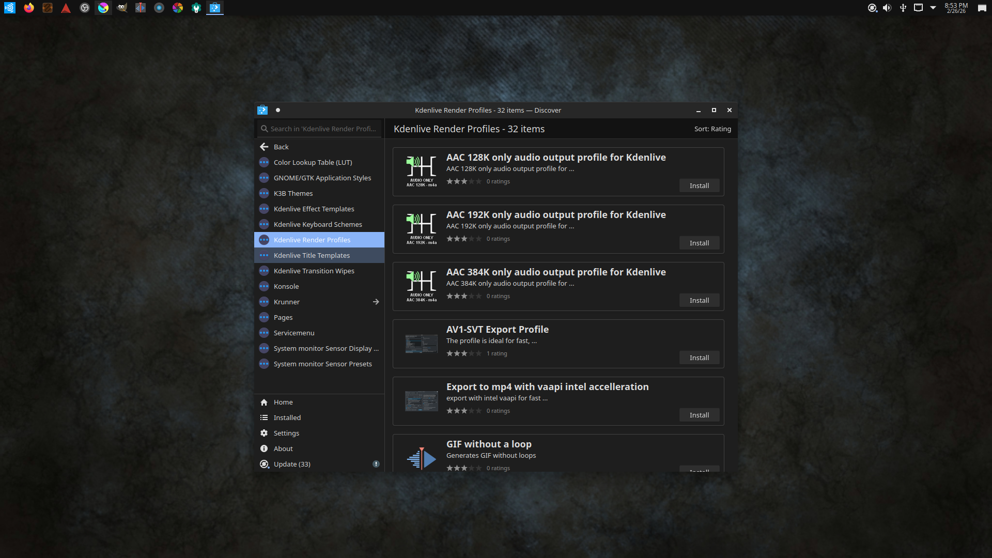The image size is (992, 558).
Task: Open AAC 384K profile thumbnail
Action: point(422,286)
